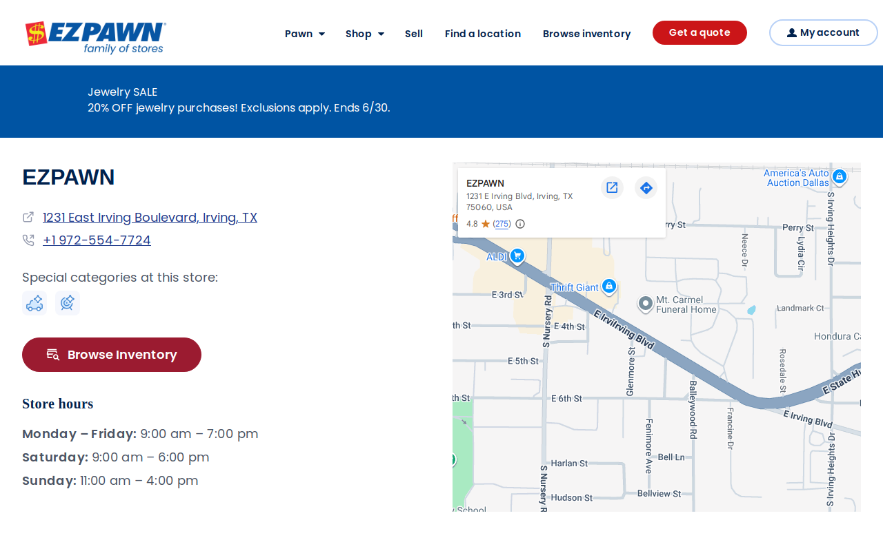Call the +1 972-554-7724 phone link
This screenshot has height=551, width=883.
[x=97, y=240]
